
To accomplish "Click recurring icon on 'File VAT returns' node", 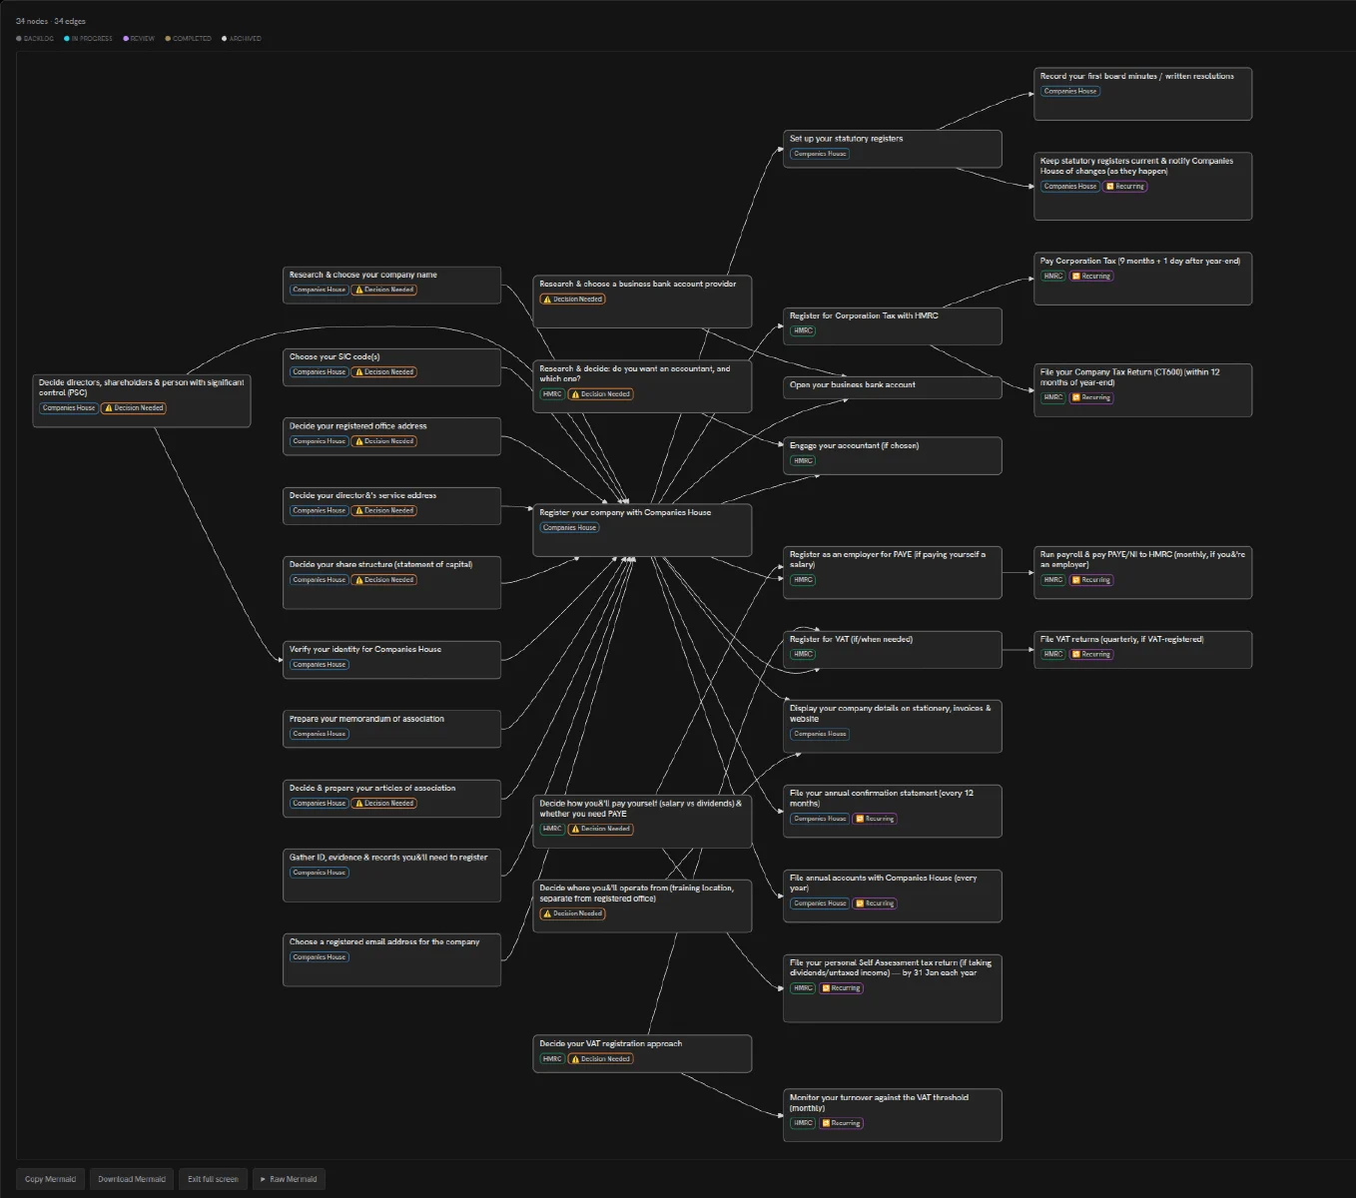I will [x=1076, y=655].
